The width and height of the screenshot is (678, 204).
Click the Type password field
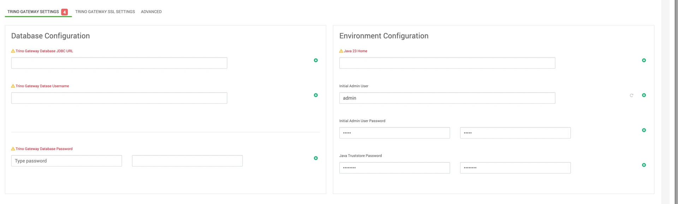click(66, 161)
